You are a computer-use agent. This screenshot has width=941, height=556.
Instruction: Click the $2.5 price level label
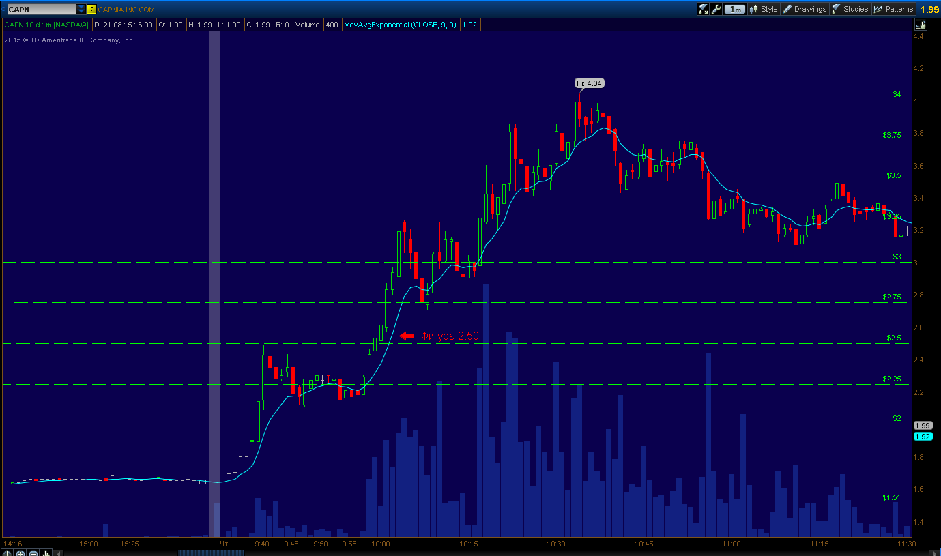coord(894,338)
